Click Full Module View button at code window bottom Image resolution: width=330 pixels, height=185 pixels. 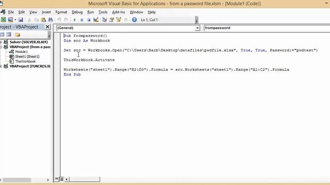61,179
